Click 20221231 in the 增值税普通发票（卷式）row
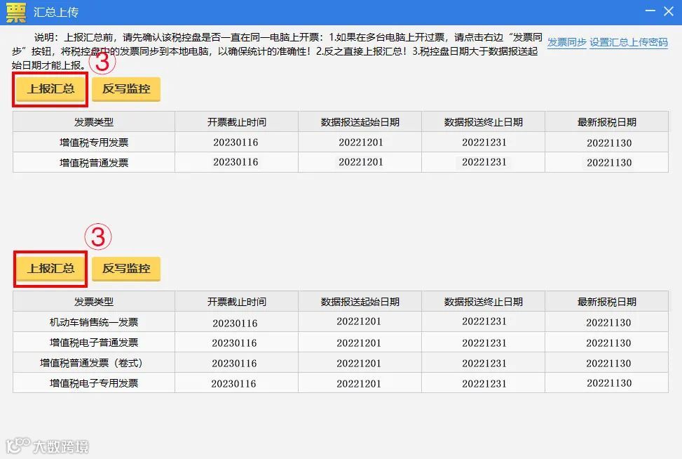This screenshot has height=459, width=682. tap(484, 364)
